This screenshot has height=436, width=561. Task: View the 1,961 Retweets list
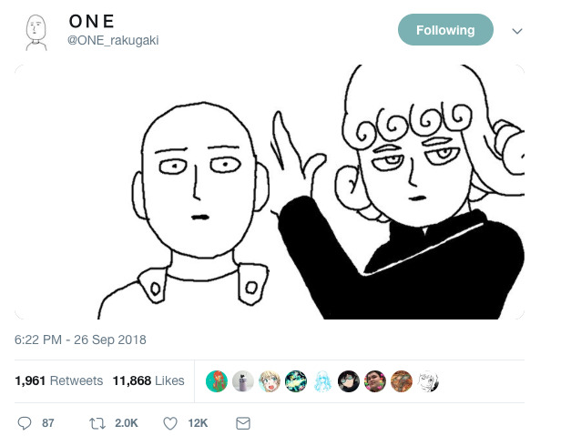58,380
